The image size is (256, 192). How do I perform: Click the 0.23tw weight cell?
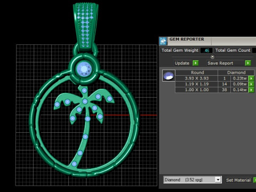tap(239, 78)
